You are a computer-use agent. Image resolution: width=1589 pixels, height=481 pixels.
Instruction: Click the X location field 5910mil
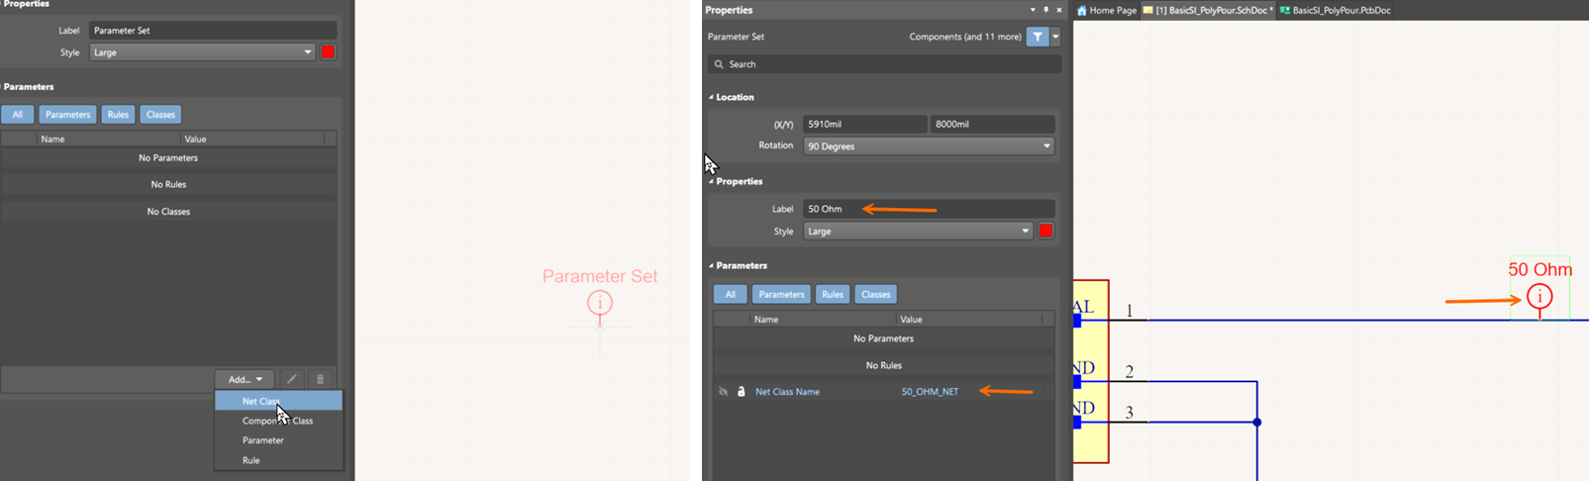pos(865,124)
